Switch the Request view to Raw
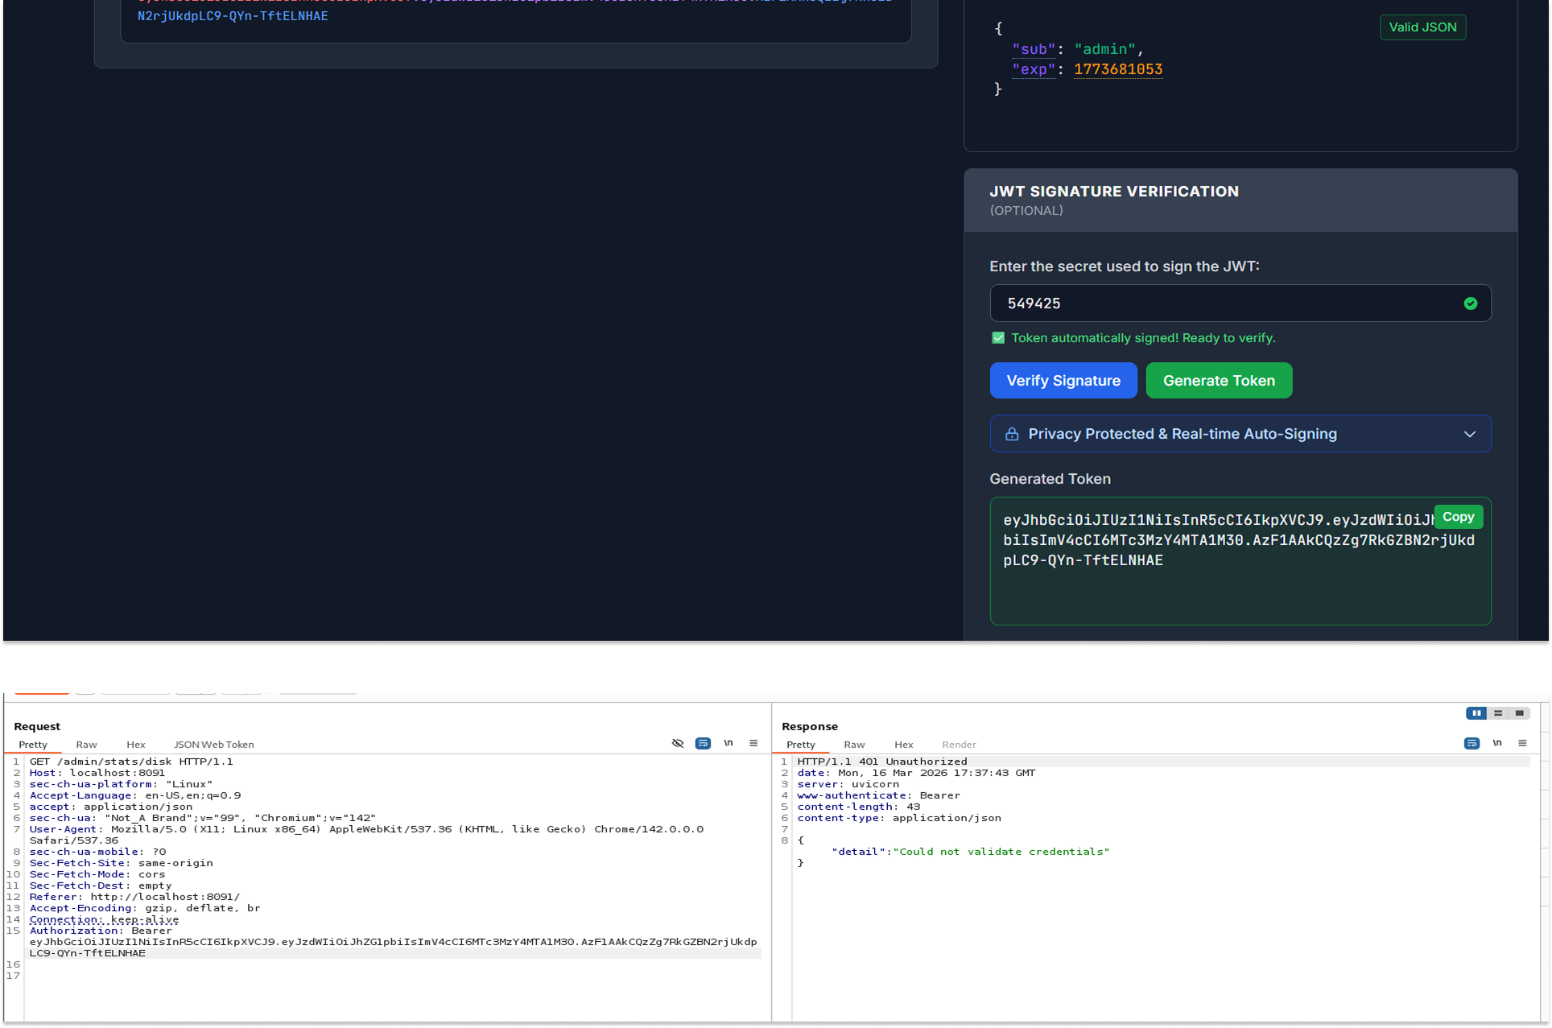This screenshot has height=1028, width=1552. (86, 745)
